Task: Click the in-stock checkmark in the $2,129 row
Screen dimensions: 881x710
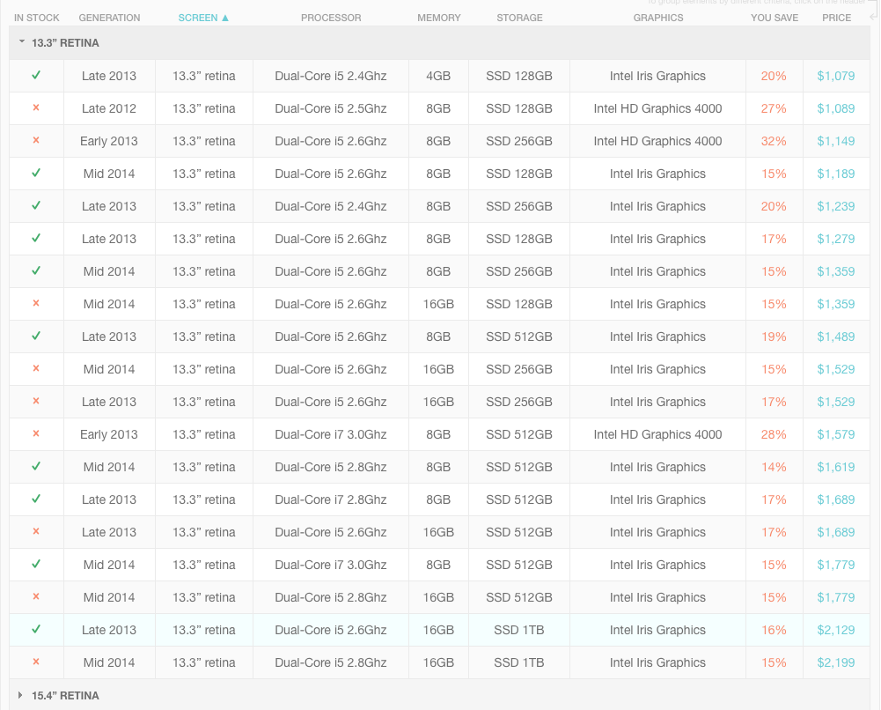Action: (x=36, y=630)
